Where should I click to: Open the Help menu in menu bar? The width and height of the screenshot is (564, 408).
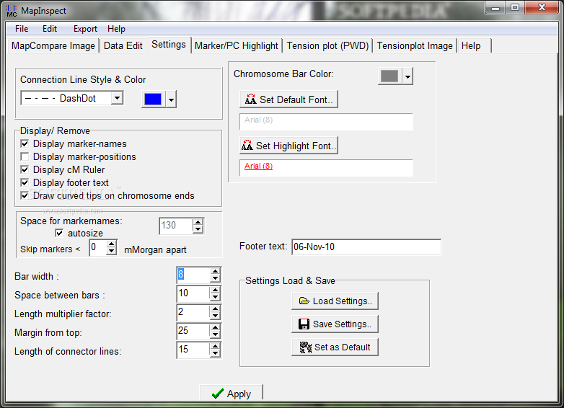click(x=116, y=29)
